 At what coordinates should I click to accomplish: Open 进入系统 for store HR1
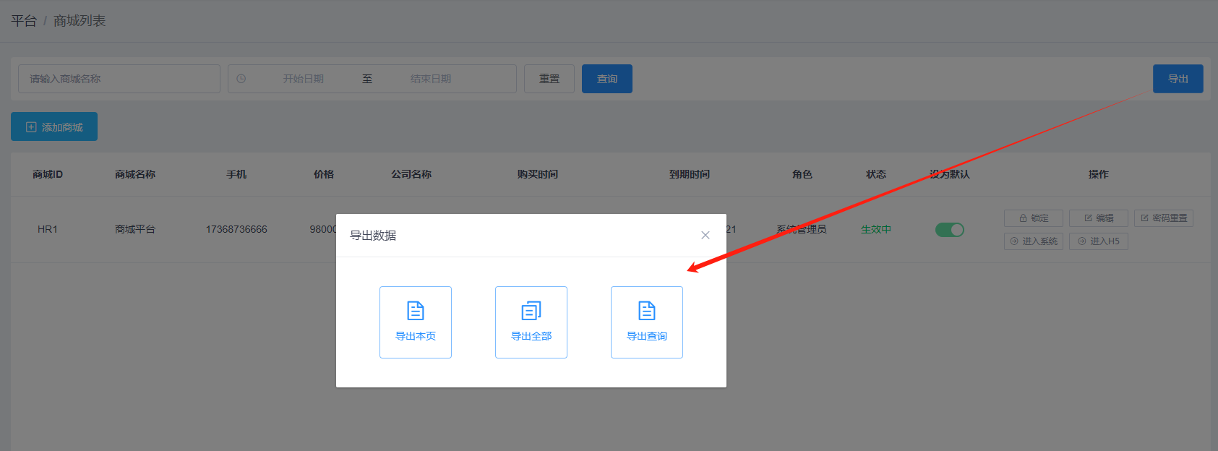click(x=1033, y=241)
